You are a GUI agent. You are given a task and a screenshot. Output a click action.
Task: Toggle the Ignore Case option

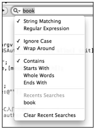tap(38, 41)
